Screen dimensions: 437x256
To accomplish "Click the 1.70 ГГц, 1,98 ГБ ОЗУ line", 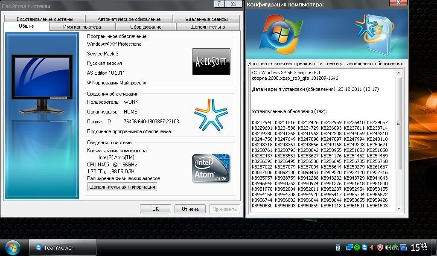I will click(111, 172).
